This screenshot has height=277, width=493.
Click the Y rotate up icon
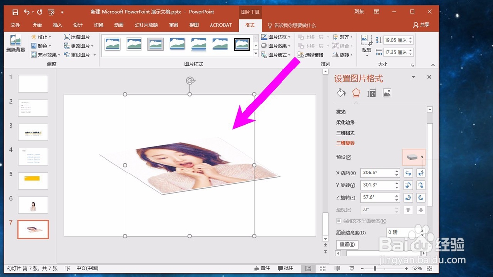408,185
